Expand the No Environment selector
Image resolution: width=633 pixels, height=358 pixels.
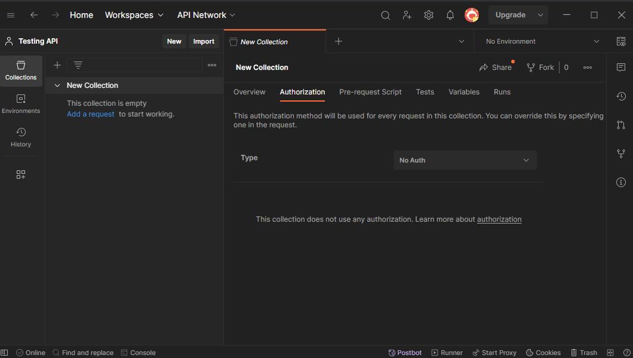click(x=542, y=41)
